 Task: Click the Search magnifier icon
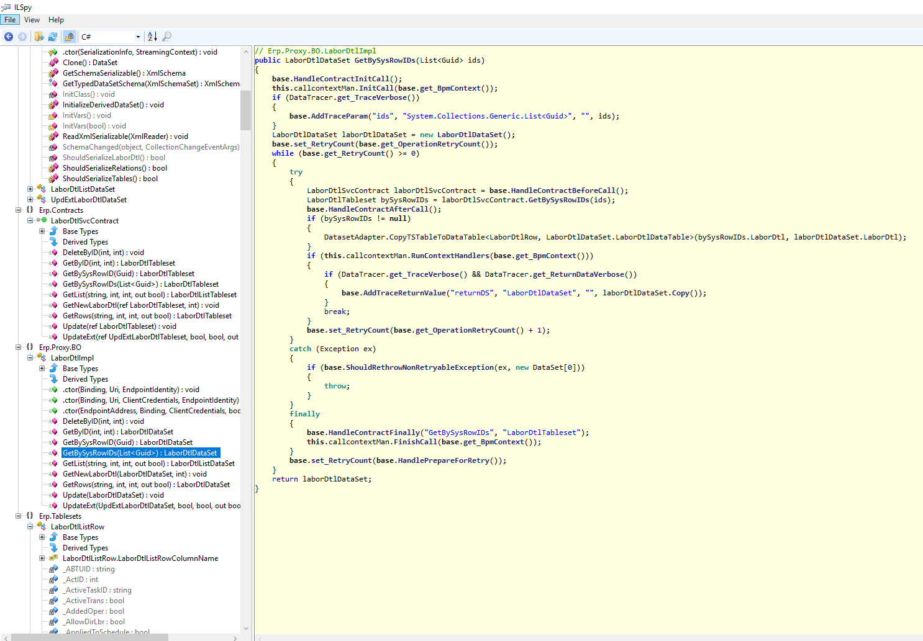coord(166,37)
